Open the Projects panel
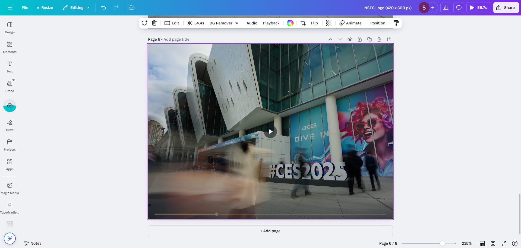521x248 pixels. click(x=10, y=145)
